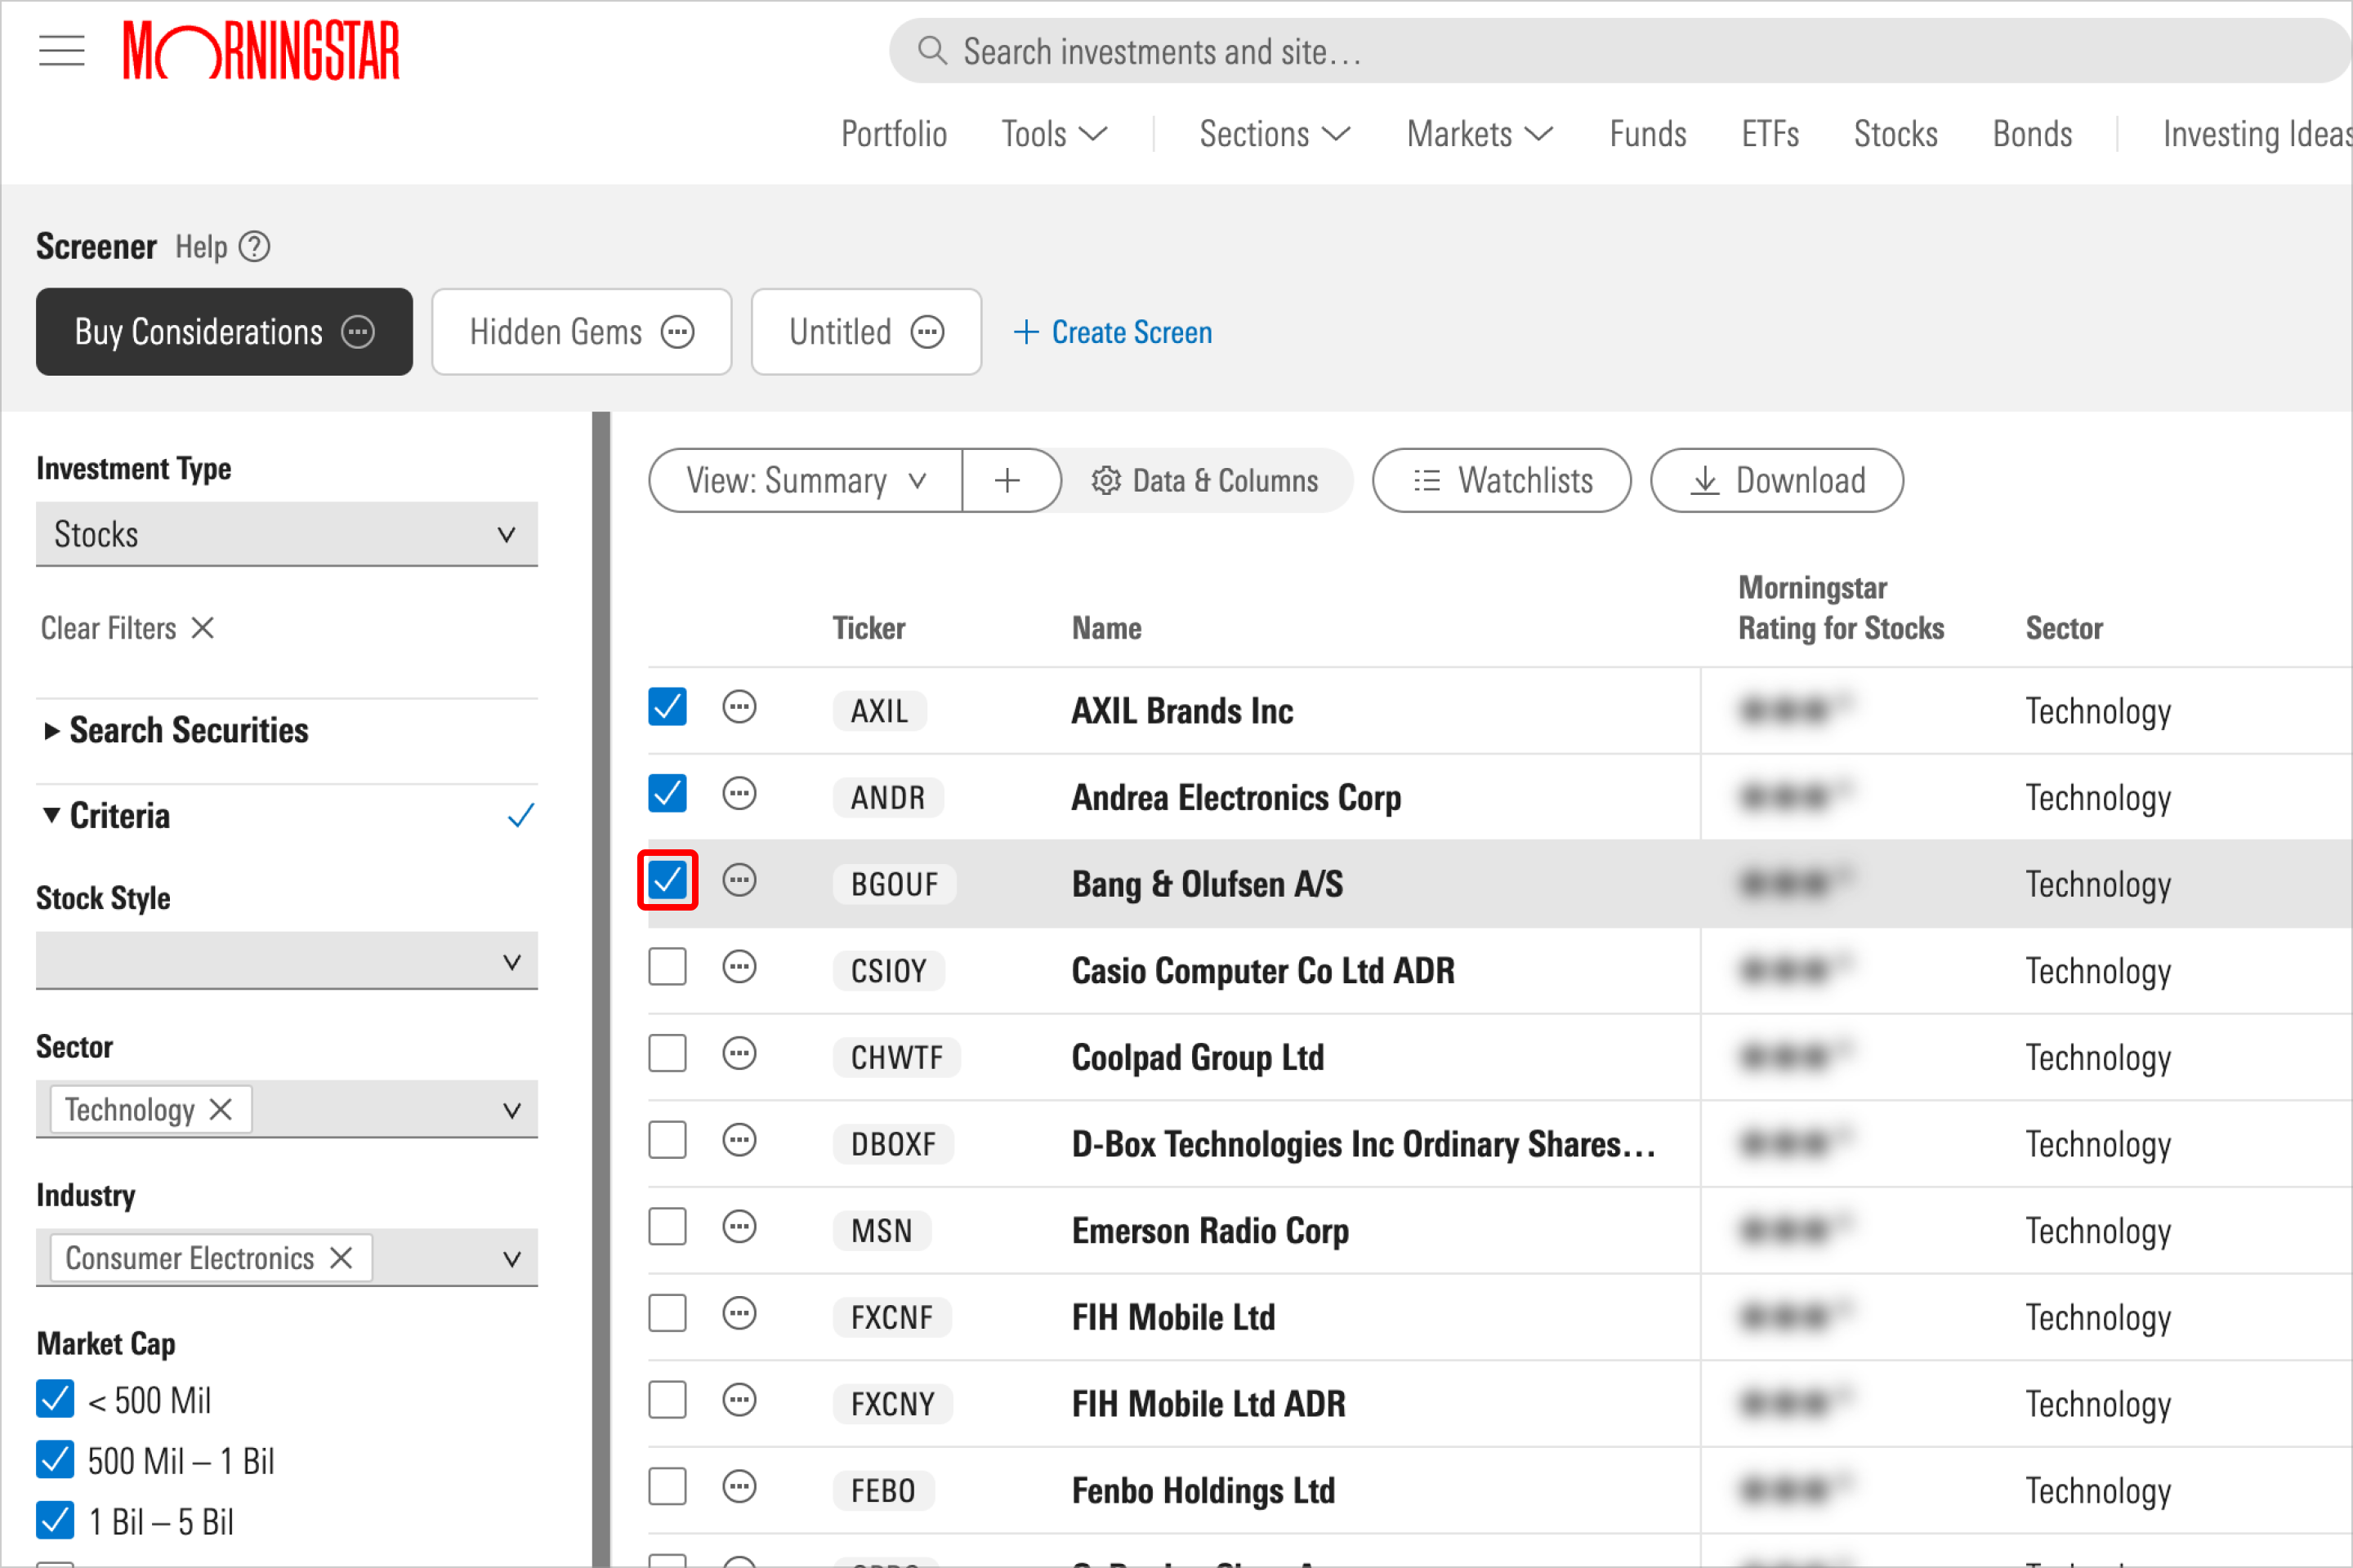The width and height of the screenshot is (2353, 1568).
Task: Click the Clear Filters button
Action: click(127, 626)
